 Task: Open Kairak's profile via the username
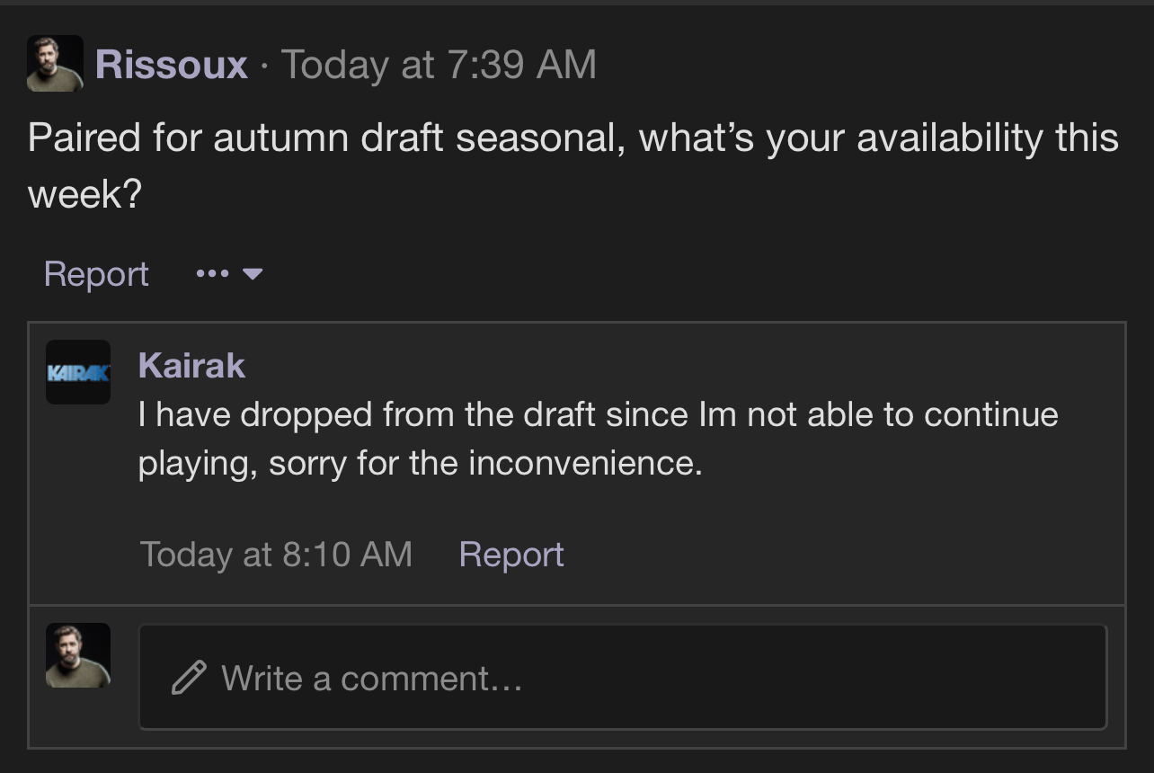click(x=191, y=366)
